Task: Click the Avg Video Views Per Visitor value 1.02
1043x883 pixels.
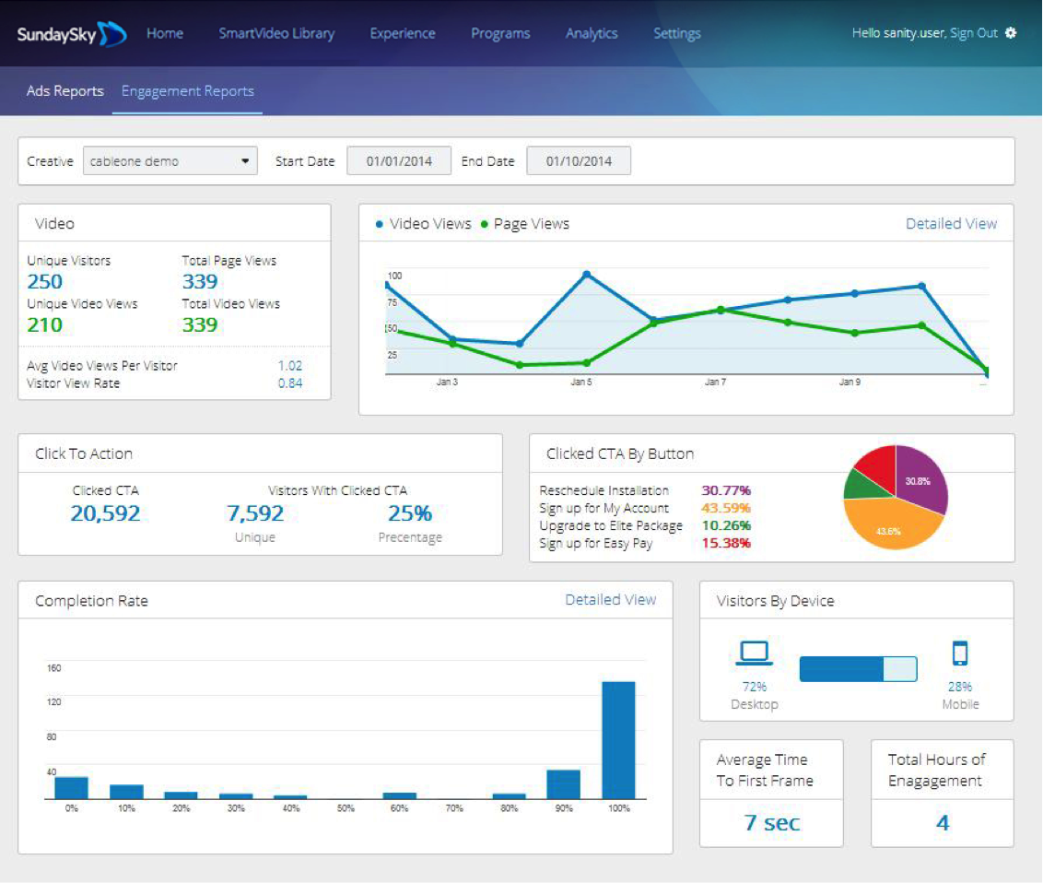Action: pos(290,365)
